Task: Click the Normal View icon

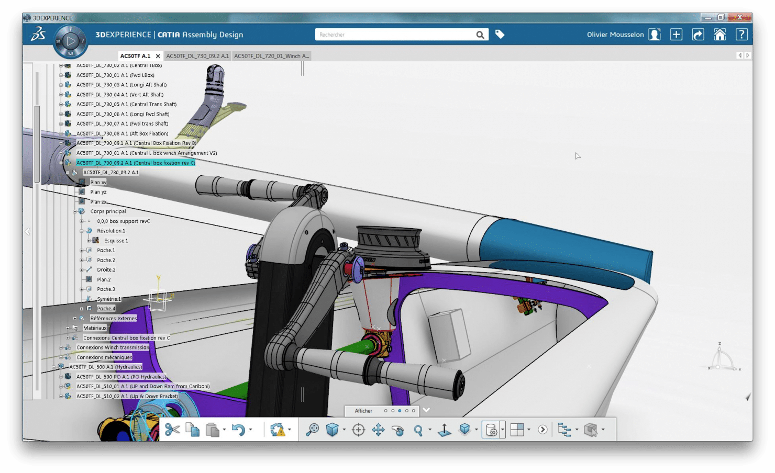Action: click(444, 430)
